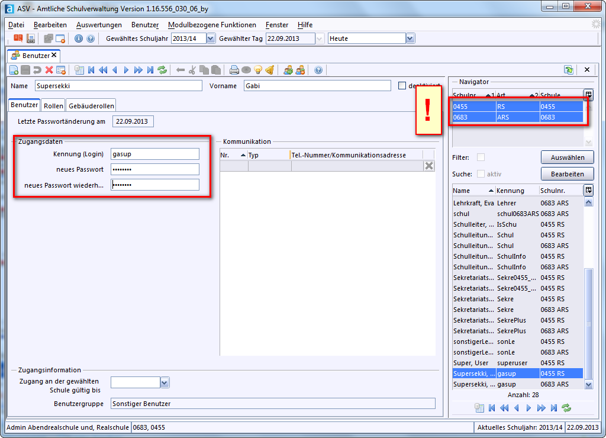Click the user list scrollbar down arrow
The width and height of the screenshot is (606, 438).
click(x=588, y=384)
